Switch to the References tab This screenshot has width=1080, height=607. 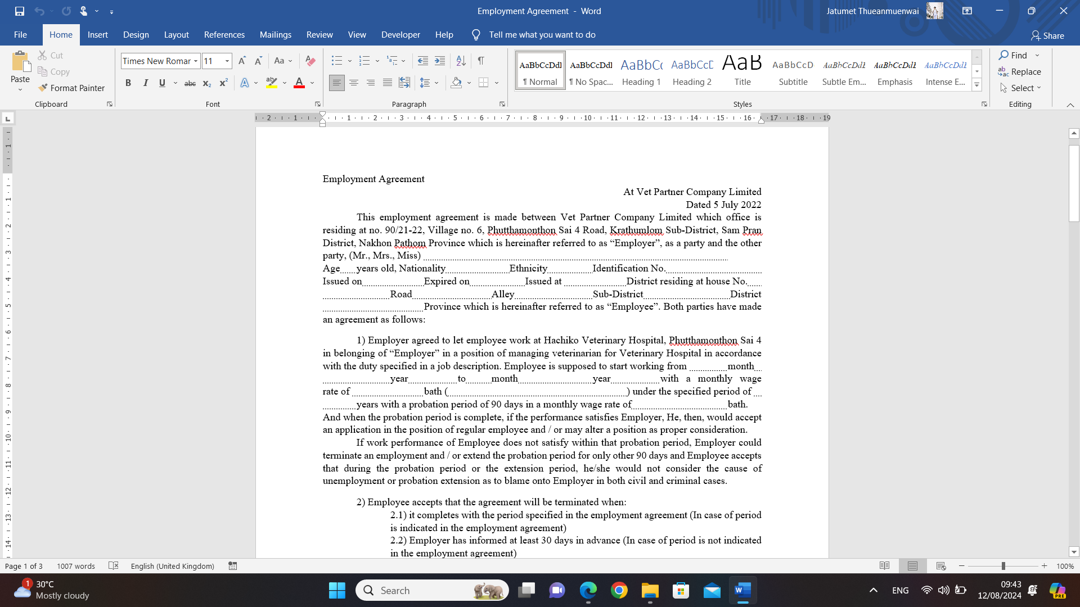coord(224,35)
